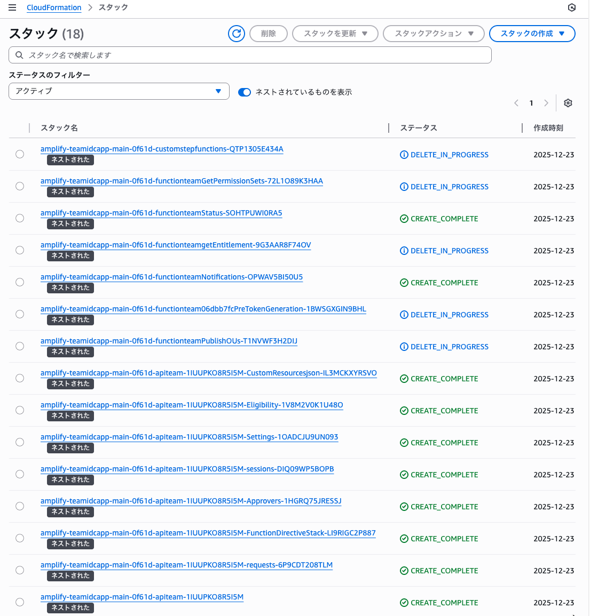Select the functionteamStatus stack radio button

click(20, 218)
